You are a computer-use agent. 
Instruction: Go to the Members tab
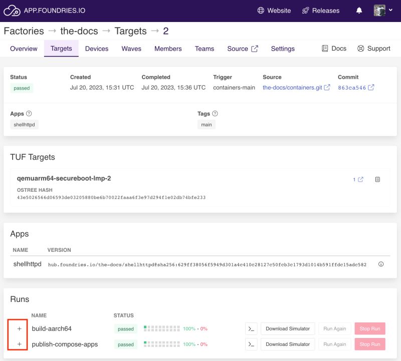tap(168, 49)
